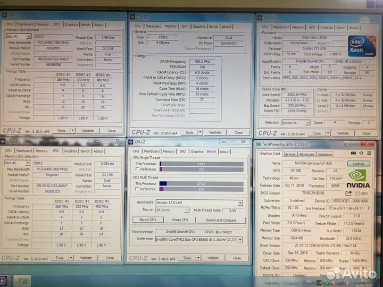Screen dimensions: 383x287
Task: Click single thread Reference 272 bar
Action: coord(202,170)
